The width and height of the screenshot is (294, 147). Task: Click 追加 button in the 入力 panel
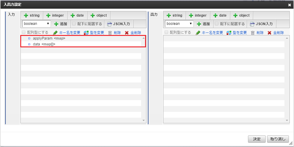click(x=61, y=24)
